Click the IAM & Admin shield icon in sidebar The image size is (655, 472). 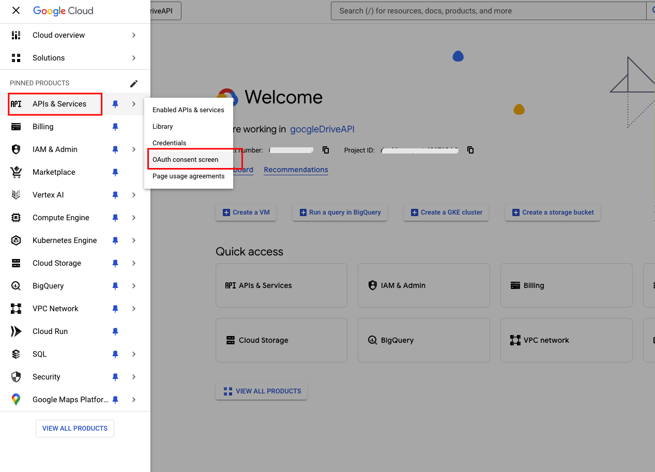click(16, 149)
